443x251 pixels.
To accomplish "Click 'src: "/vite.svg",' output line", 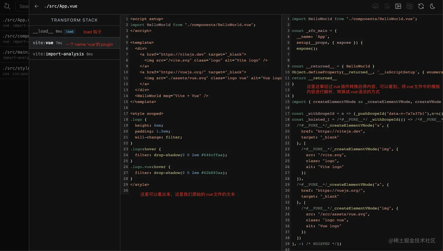I will 326,155.
